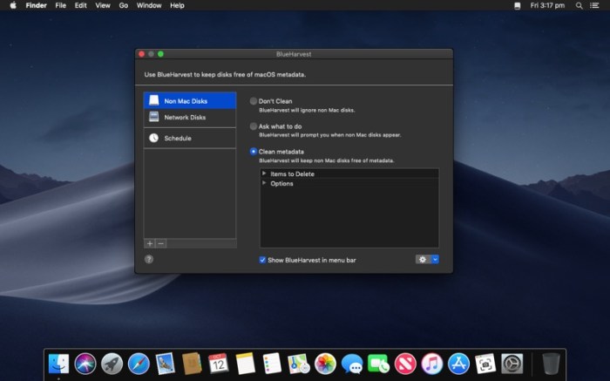Select the Don't Clean radio option

tap(254, 101)
